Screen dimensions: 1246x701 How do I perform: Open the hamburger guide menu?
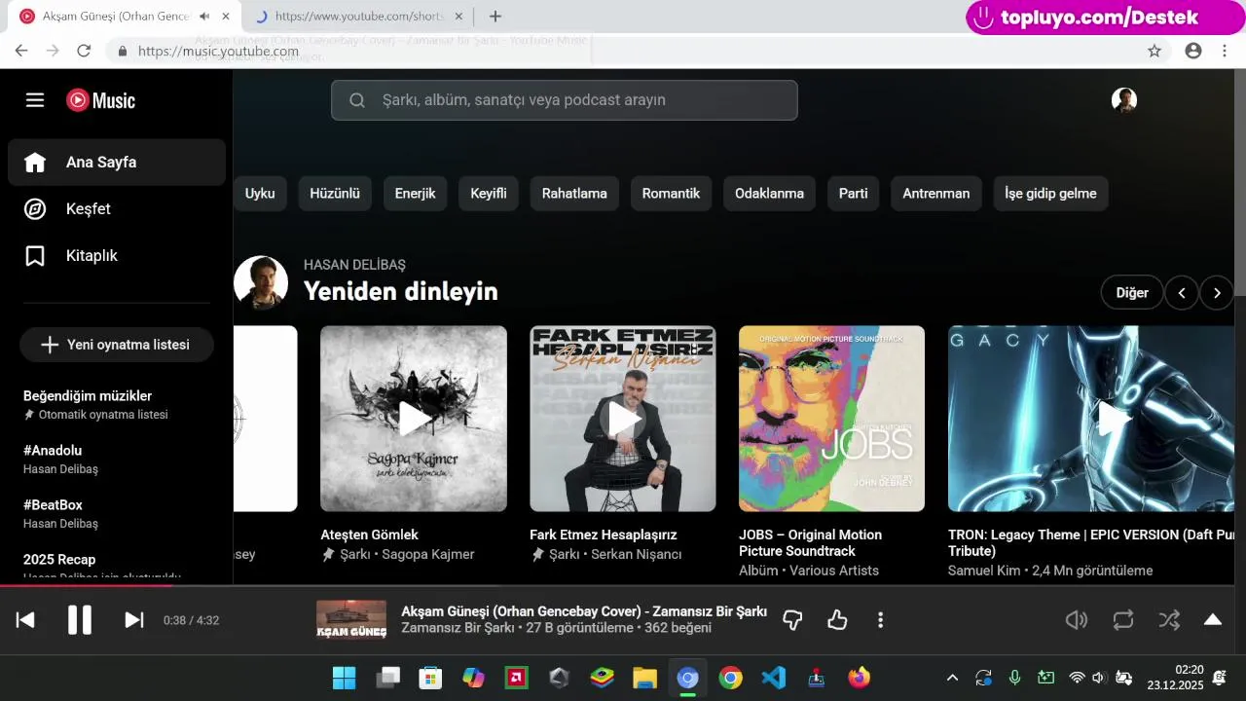pyautogui.click(x=35, y=100)
